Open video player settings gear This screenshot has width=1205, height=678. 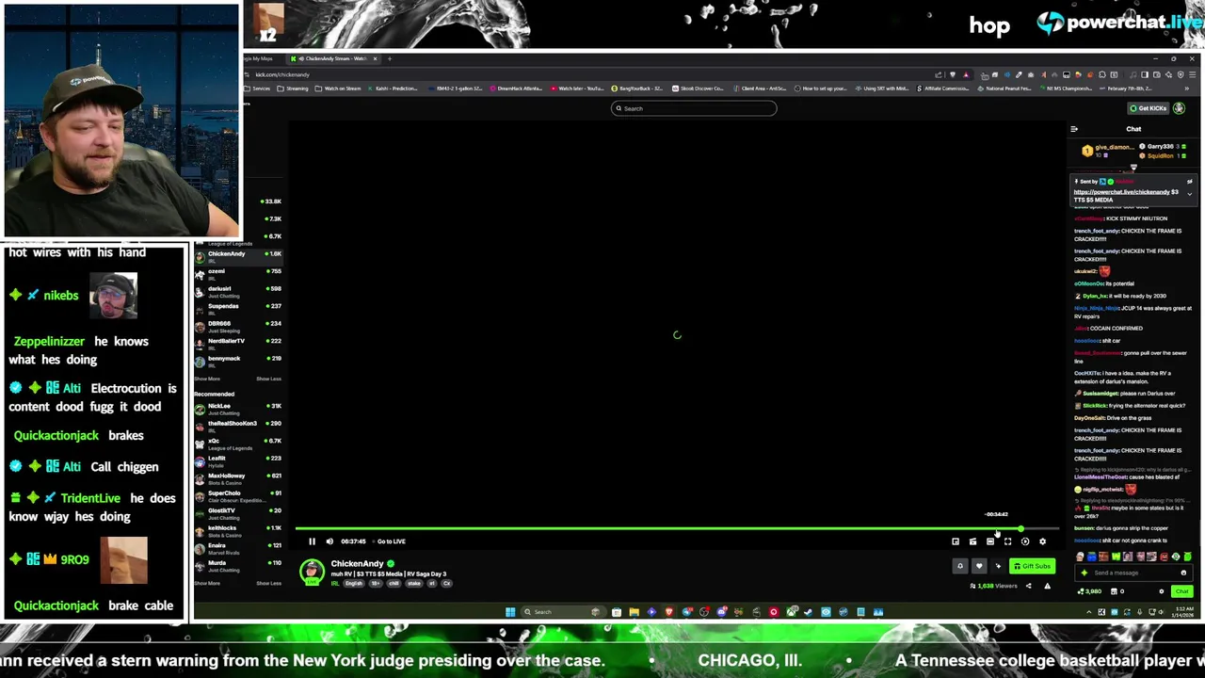tap(1042, 541)
